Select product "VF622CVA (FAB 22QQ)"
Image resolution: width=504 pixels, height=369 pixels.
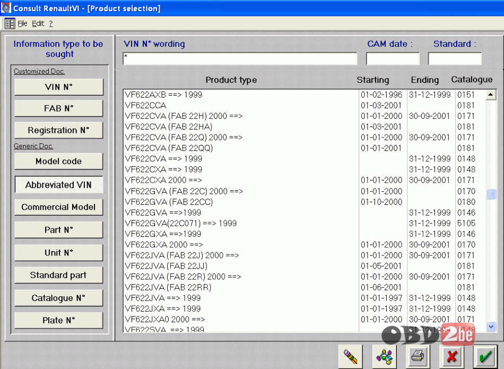305,148
